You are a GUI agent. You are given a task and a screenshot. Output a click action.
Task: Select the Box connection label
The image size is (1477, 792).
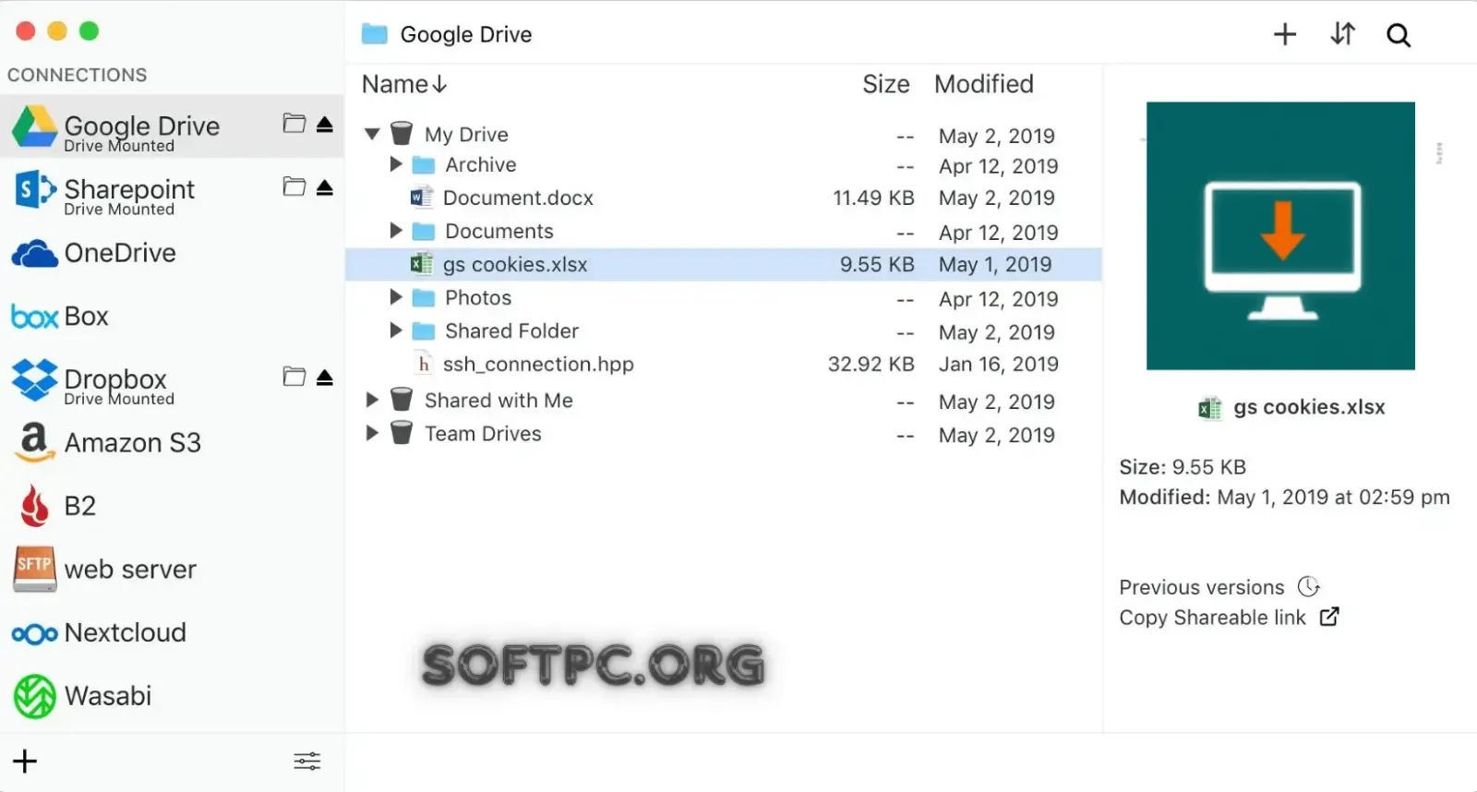click(87, 317)
